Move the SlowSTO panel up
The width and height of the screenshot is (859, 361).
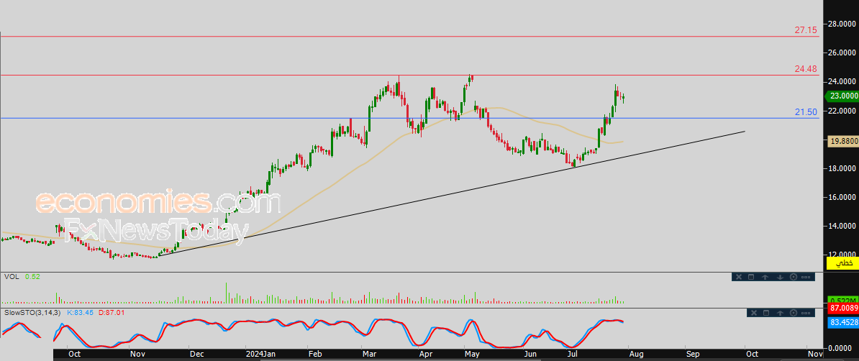coord(780,312)
